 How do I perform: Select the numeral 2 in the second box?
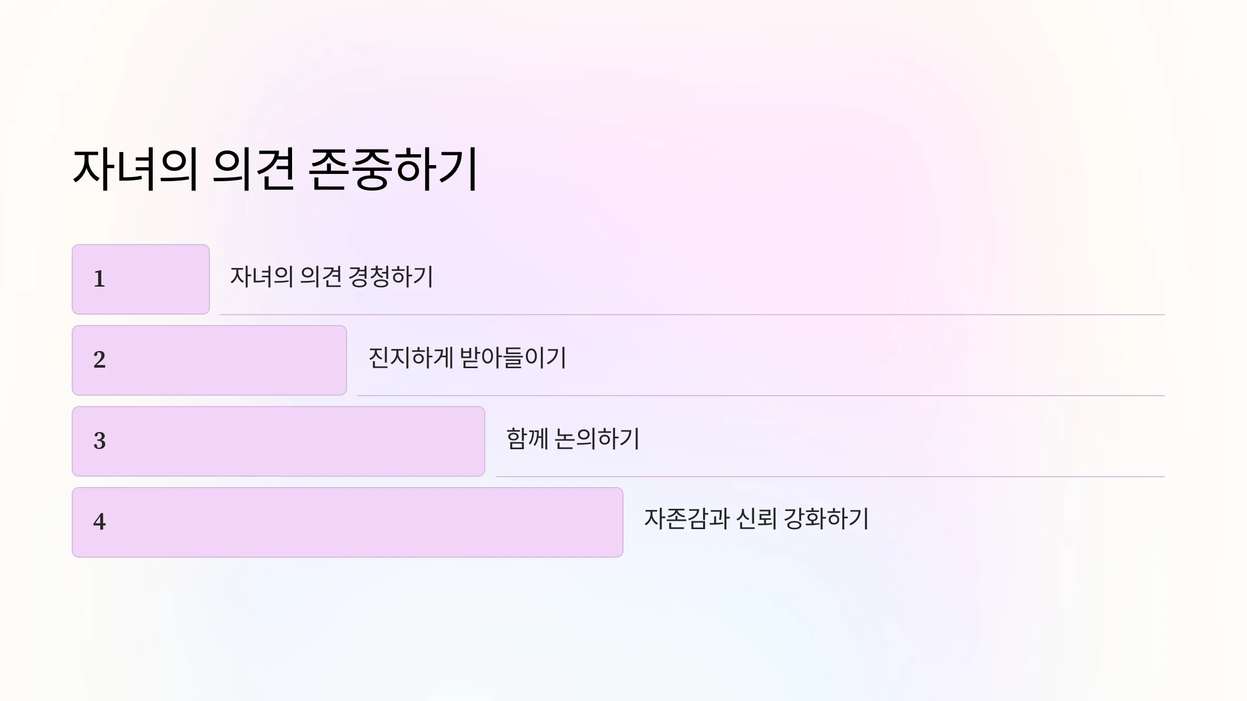click(99, 360)
